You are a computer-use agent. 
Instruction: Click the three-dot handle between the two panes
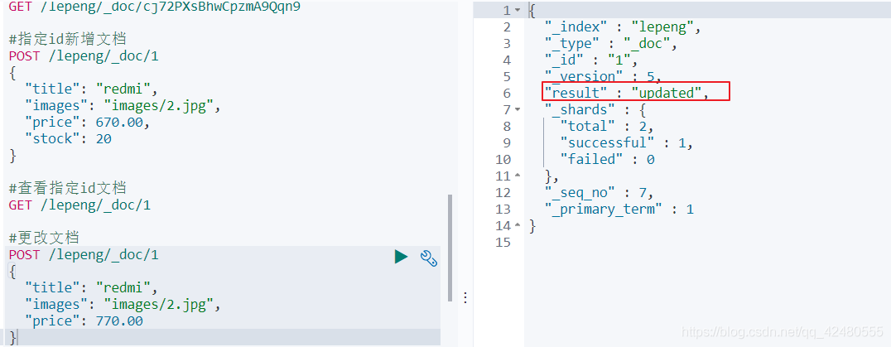(x=465, y=297)
